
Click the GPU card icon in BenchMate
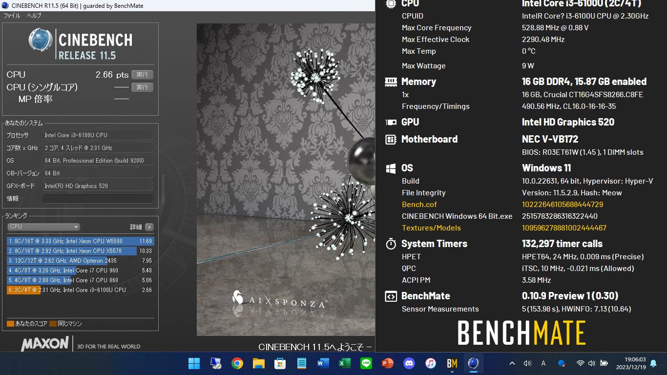click(391, 123)
